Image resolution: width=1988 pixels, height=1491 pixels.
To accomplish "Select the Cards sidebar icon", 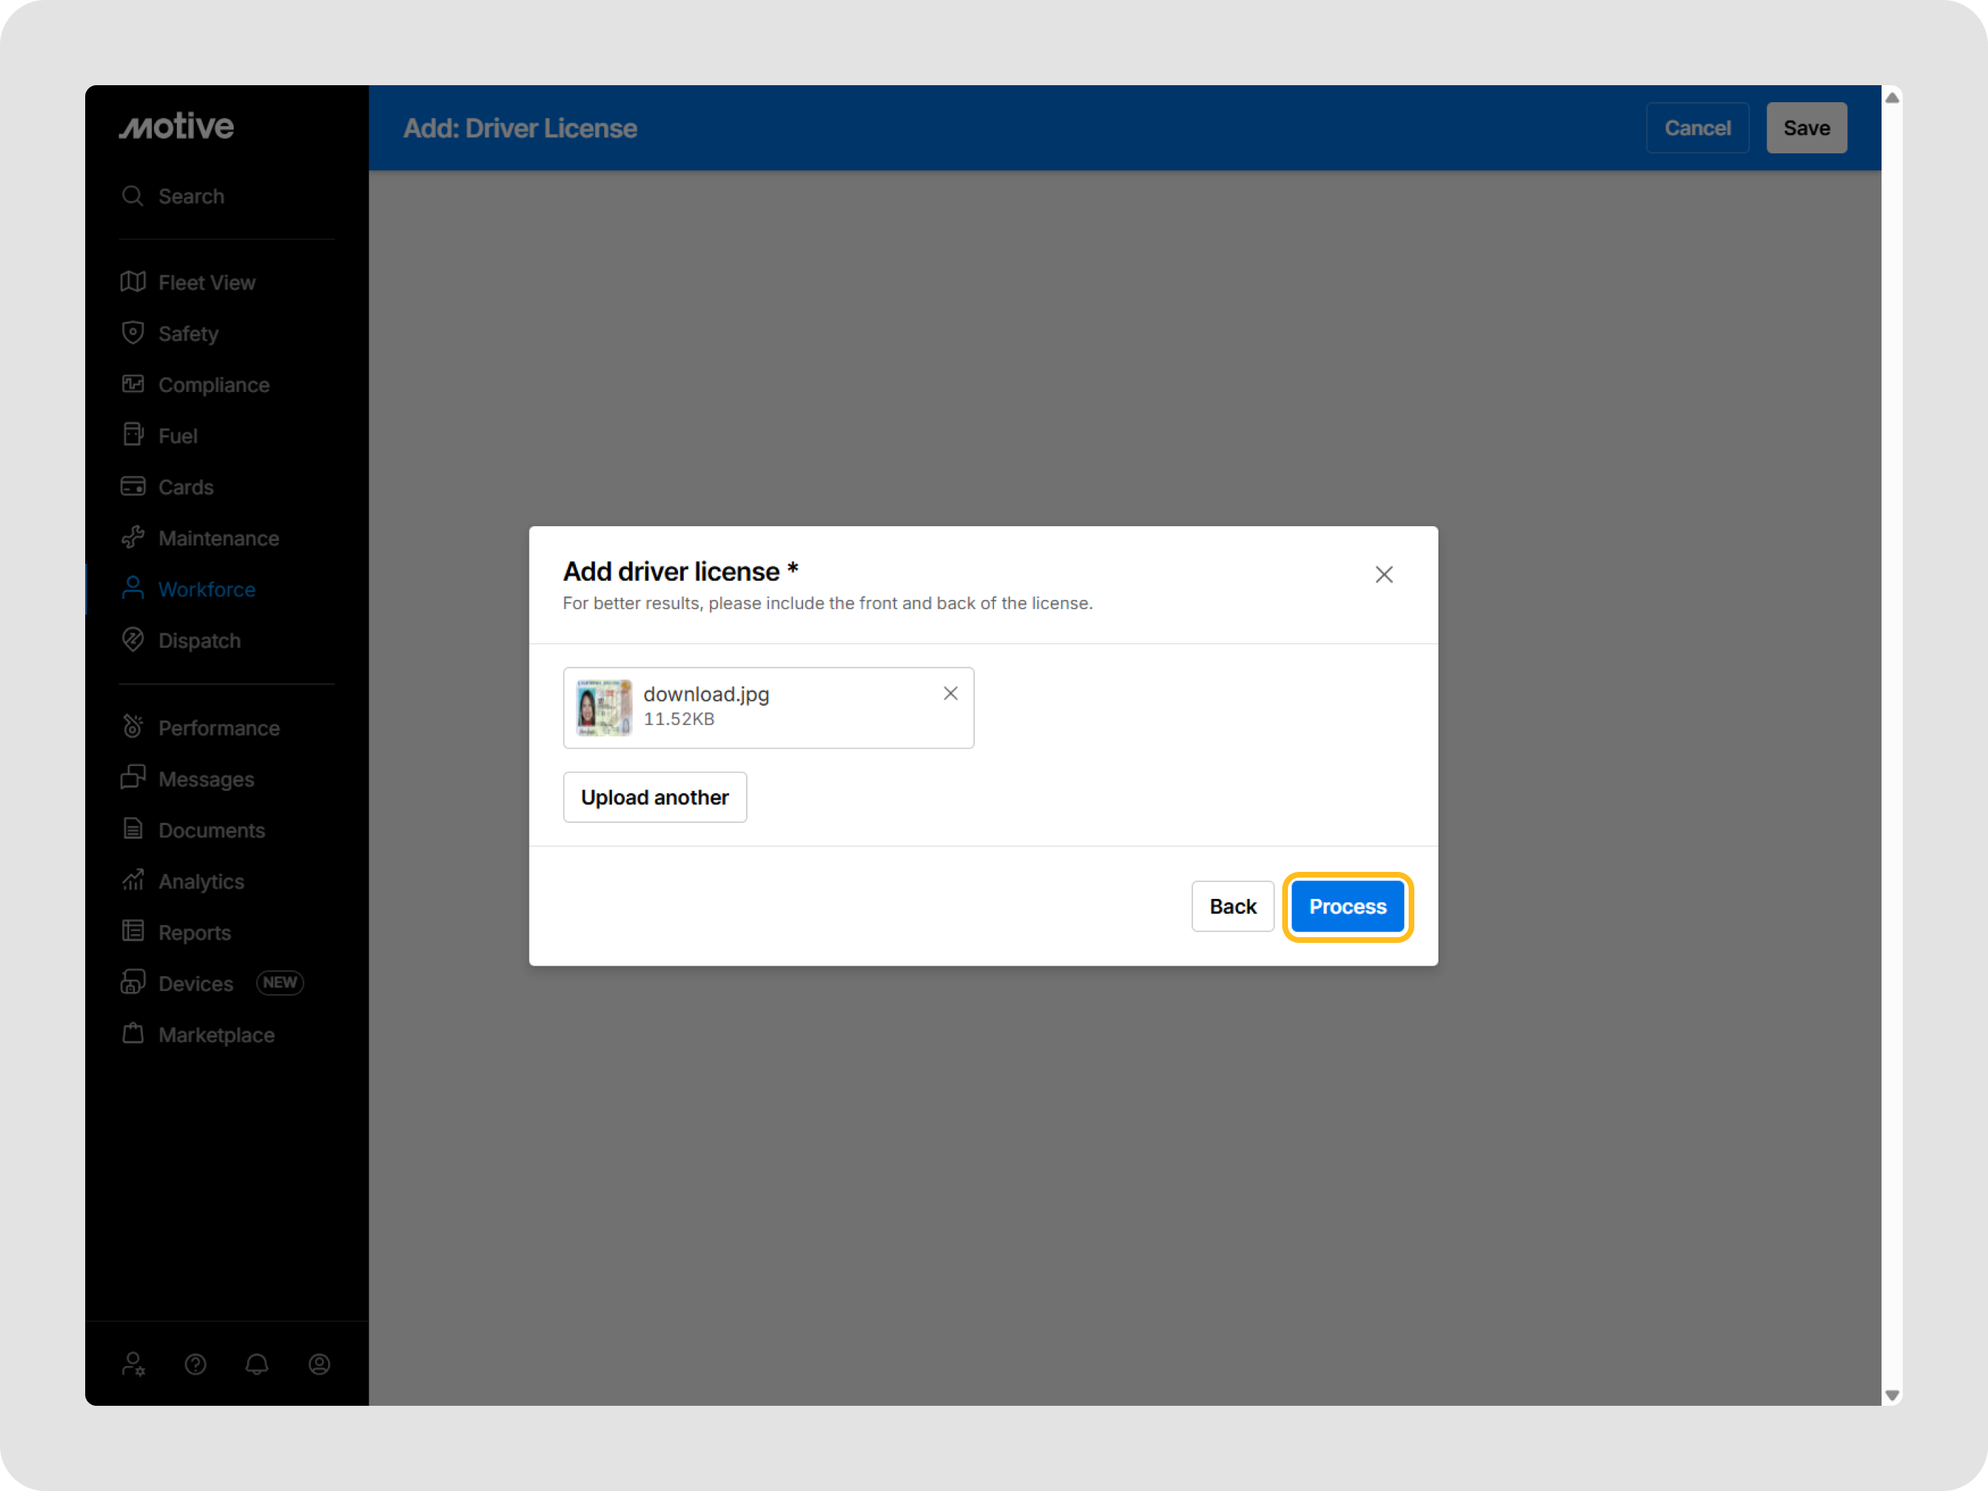I will click(133, 486).
